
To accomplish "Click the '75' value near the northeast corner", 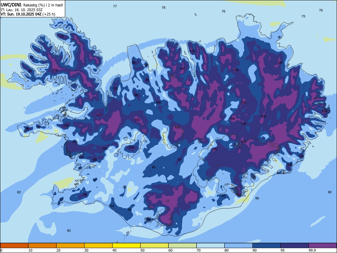I will (303, 16).
